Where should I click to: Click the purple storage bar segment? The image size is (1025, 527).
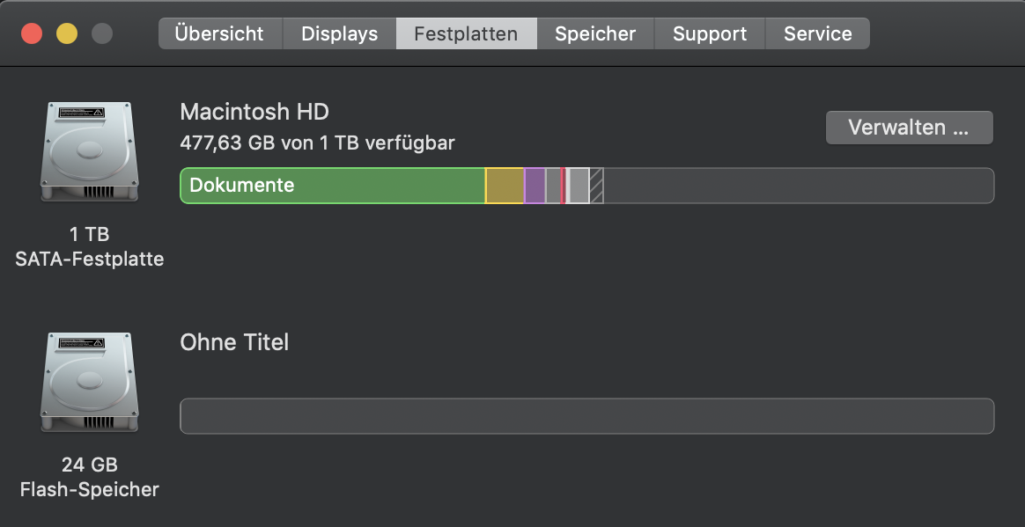tap(535, 186)
